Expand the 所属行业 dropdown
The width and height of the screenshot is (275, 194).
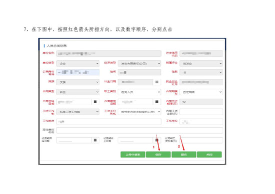(x=201, y=63)
